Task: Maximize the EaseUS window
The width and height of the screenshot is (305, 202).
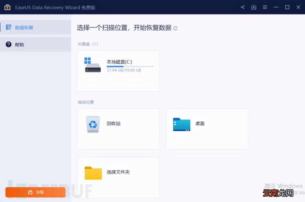Action: [x=287, y=7]
